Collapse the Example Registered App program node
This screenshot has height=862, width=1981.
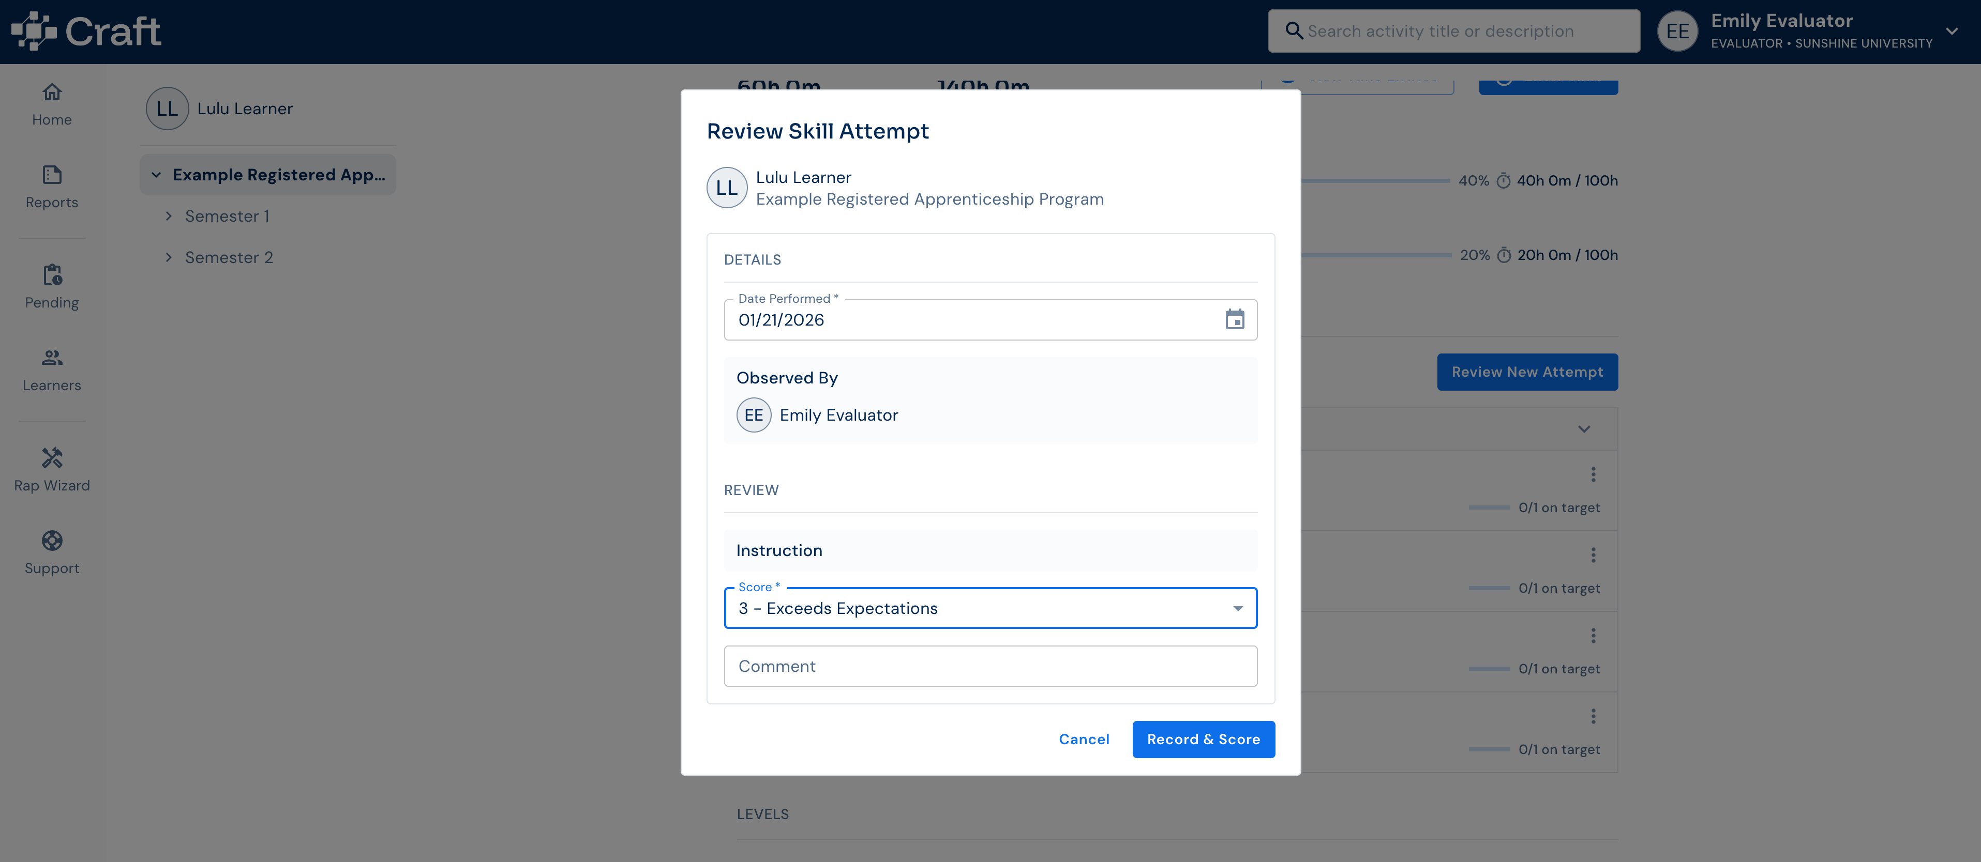(156, 174)
